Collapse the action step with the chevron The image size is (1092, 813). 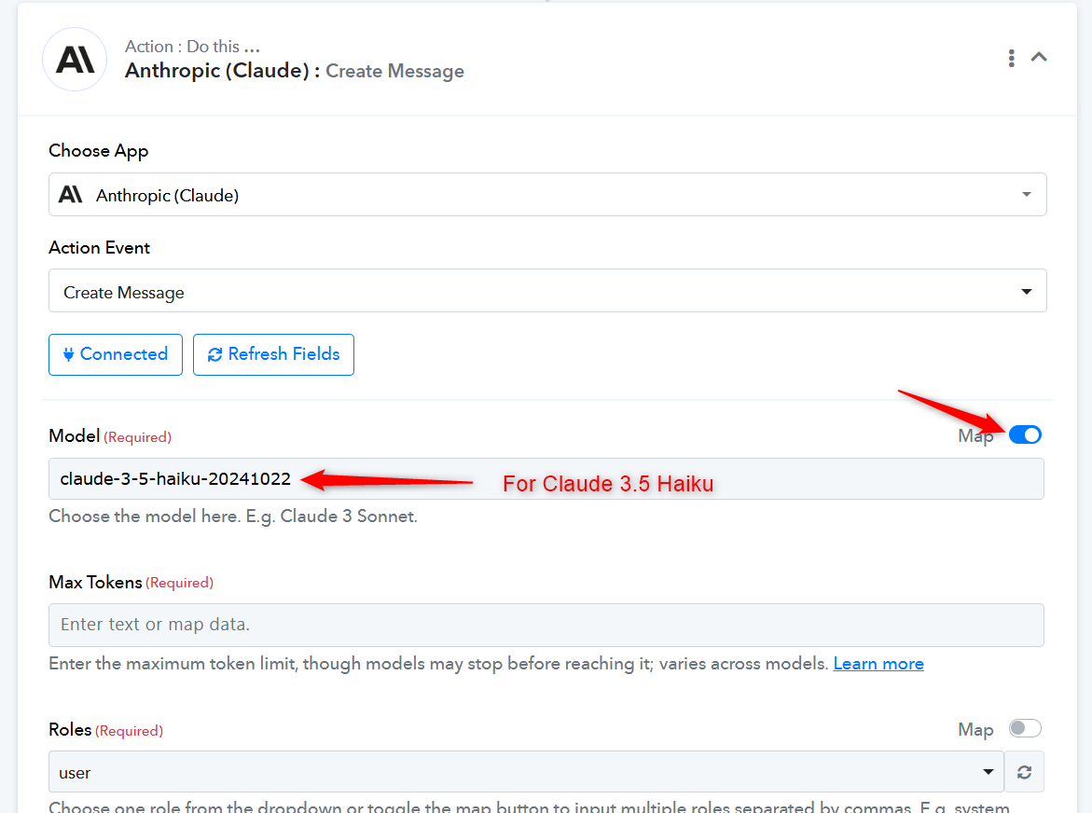coord(1039,57)
